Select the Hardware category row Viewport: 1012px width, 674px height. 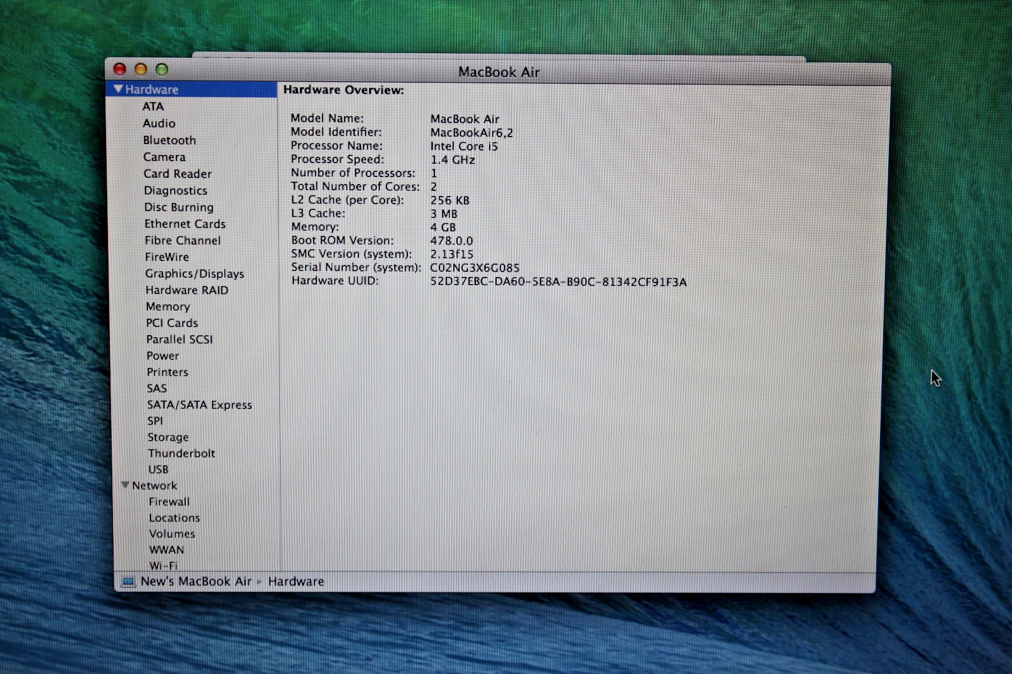click(192, 89)
